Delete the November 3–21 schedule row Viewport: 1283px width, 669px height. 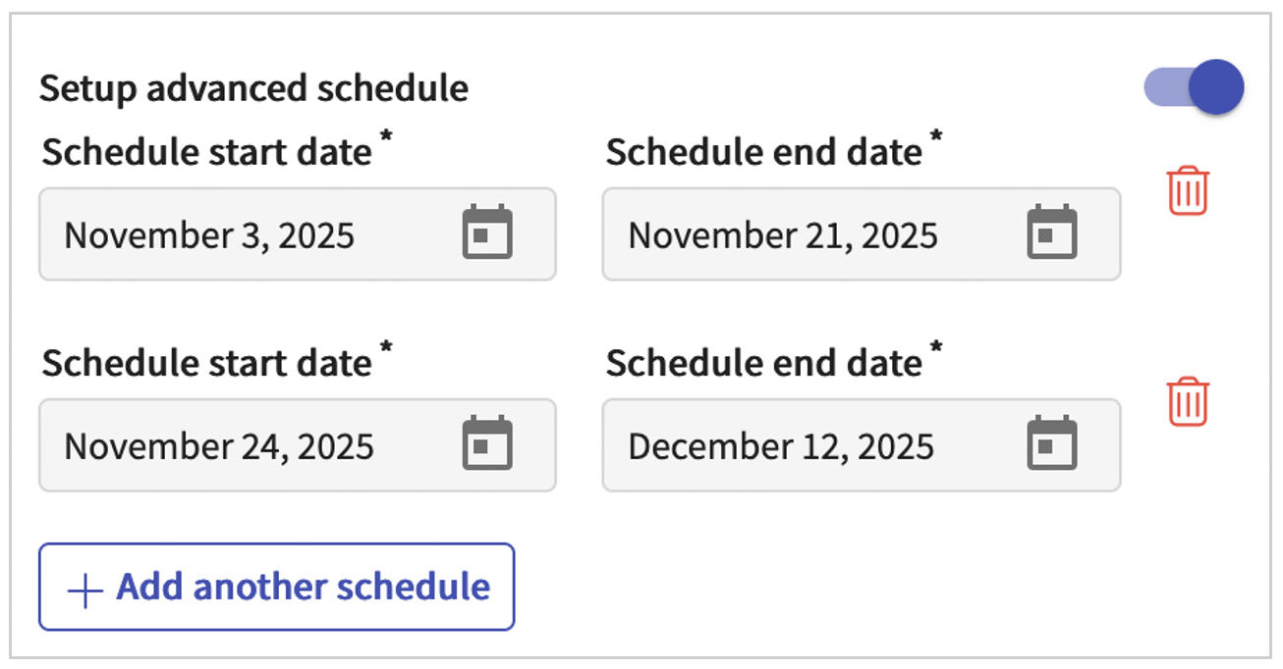pyautogui.click(x=1188, y=190)
